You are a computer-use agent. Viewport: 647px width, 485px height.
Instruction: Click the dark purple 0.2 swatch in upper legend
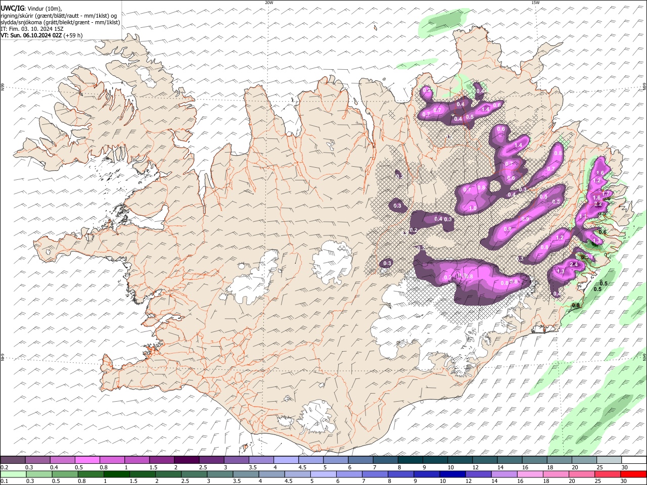[13, 460]
